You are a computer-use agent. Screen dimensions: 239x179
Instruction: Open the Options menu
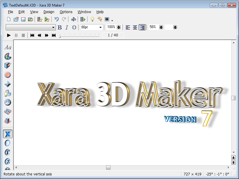66,12
